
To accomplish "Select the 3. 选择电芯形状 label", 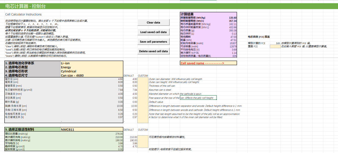I will pyautogui.click(x=16, y=71).
